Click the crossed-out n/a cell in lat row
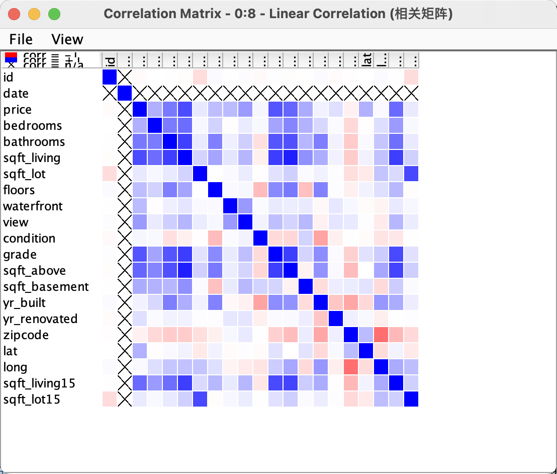Image resolution: width=557 pixels, height=474 pixels. pos(125,351)
